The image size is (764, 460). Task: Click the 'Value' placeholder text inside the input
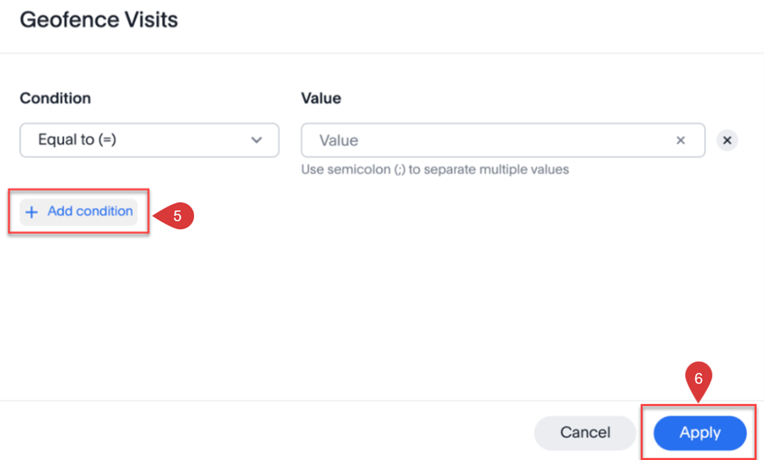click(x=338, y=140)
